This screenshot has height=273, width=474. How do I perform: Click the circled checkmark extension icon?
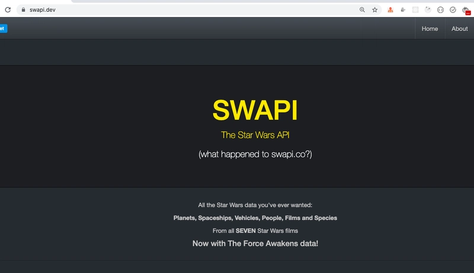[453, 9]
